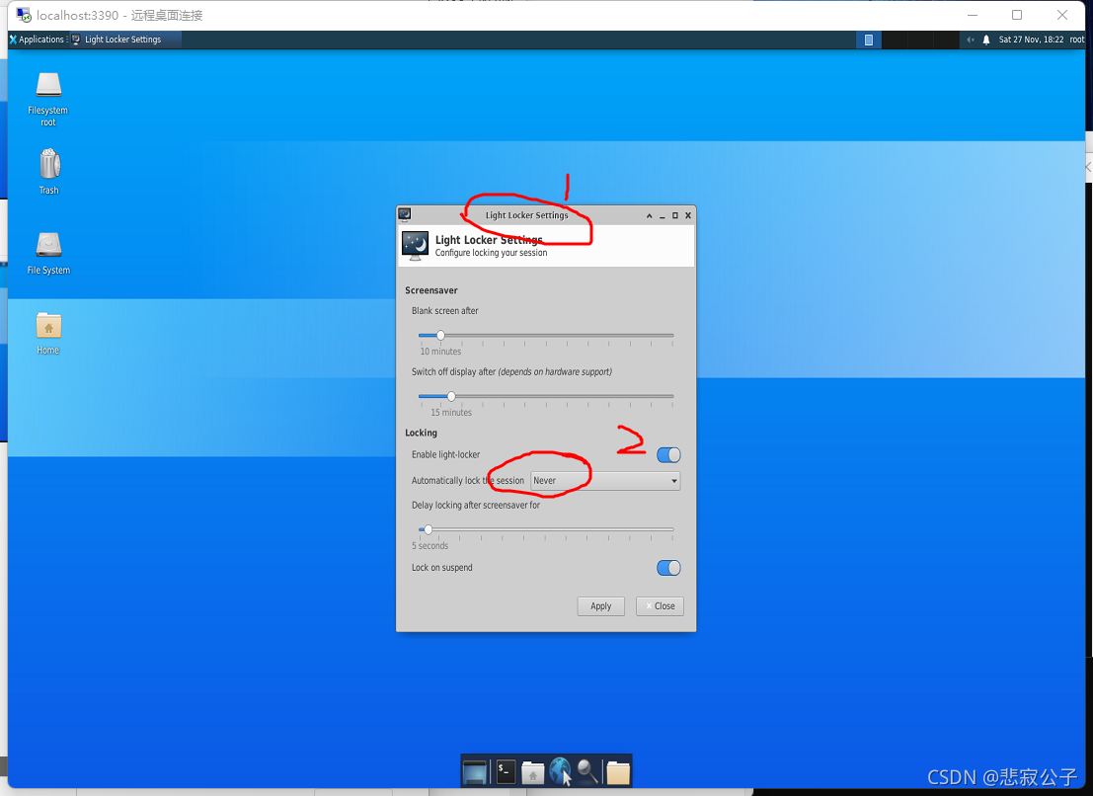This screenshot has height=796, width=1093.
Task: Toggle Enable light-locker switch
Action: (x=668, y=455)
